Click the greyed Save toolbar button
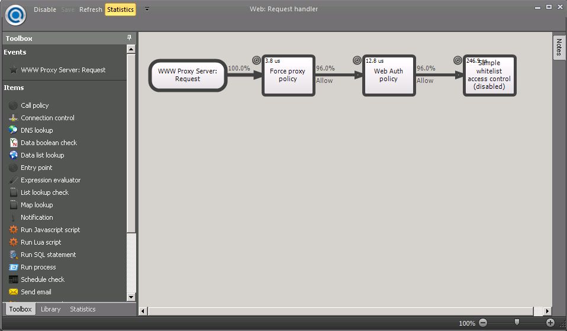567x331 pixels. click(x=67, y=9)
